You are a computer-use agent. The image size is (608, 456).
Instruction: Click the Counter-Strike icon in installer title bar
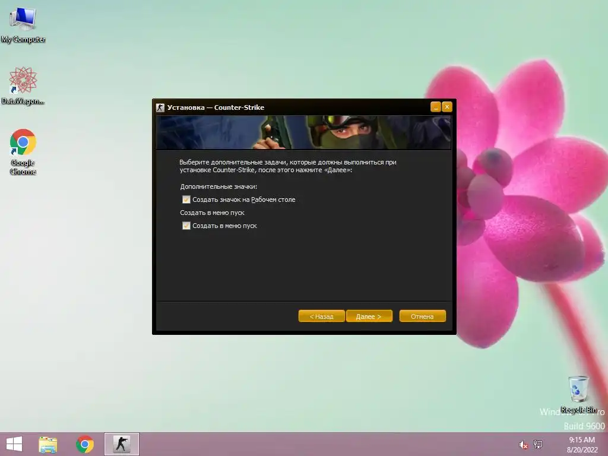[x=160, y=107]
